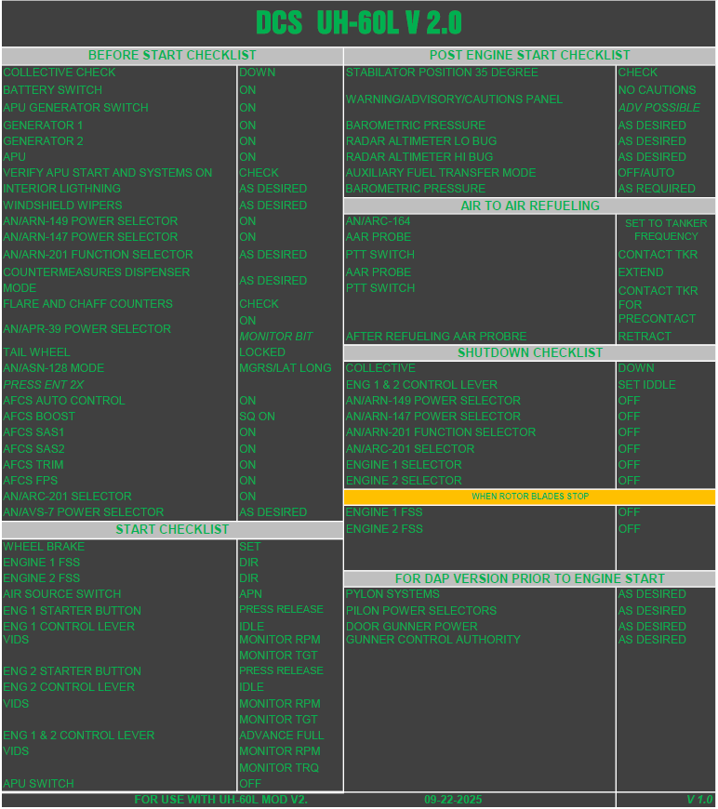
Task: Select the MGRS/LAT LONG value cell
Action: coord(285,368)
